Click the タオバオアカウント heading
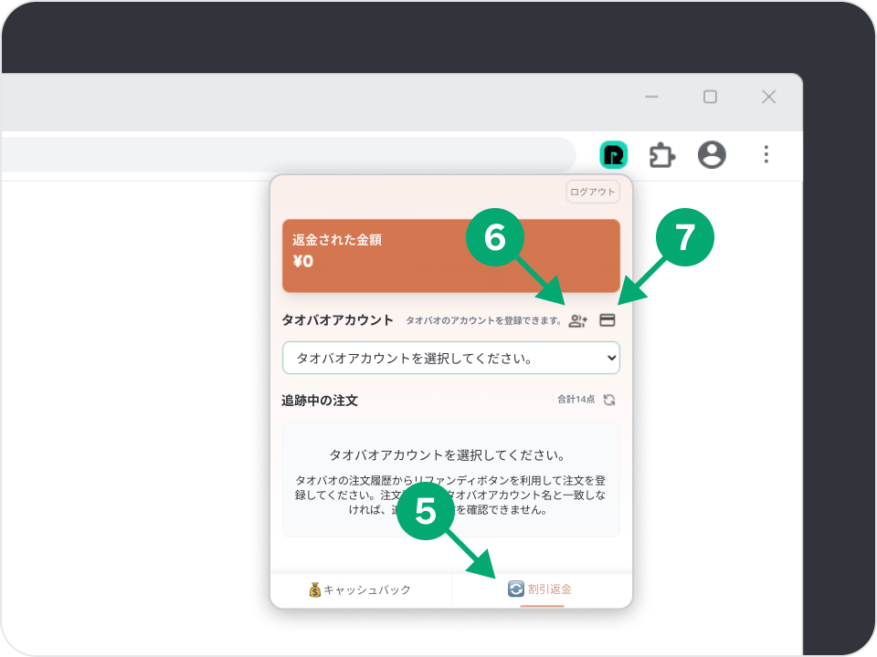 click(x=337, y=320)
